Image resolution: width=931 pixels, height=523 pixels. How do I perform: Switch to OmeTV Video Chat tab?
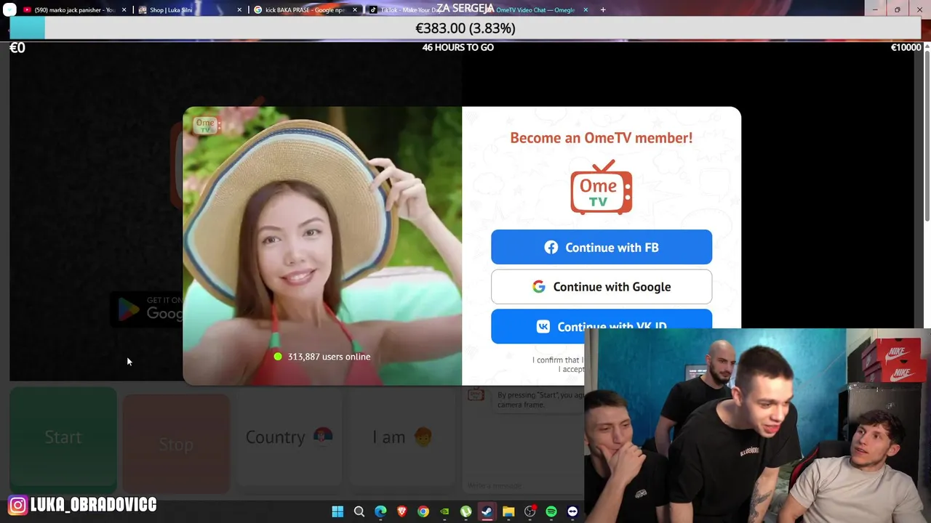[x=535, y=10]
